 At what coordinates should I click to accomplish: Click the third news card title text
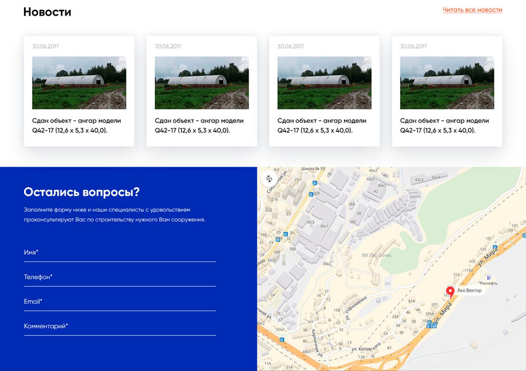click(322, 126)
